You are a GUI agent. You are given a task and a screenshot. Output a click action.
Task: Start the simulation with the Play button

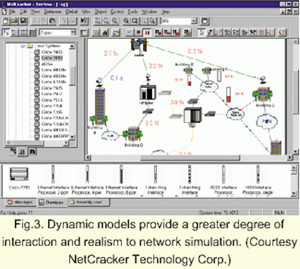[129, 32]
